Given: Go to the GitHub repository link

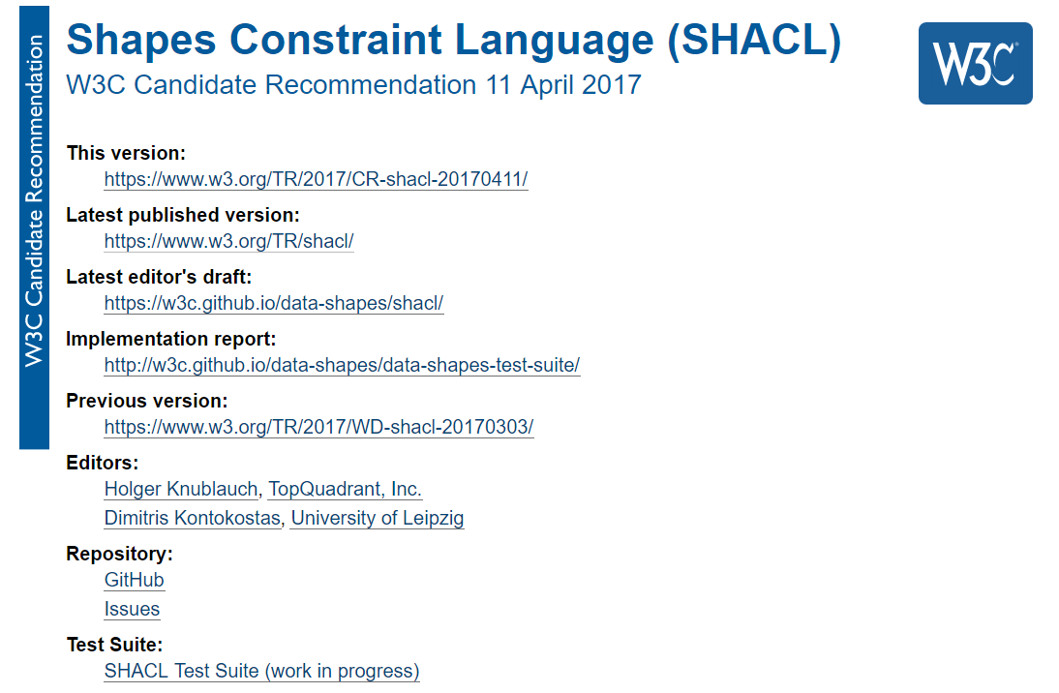Looking at the screenshot, I should (x=135, y=580).
